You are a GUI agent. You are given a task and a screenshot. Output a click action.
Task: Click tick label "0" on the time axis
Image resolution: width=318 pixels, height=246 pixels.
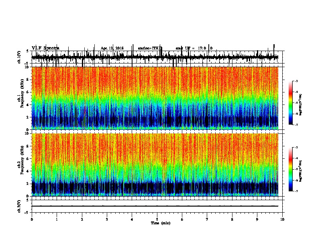point(32,219)
